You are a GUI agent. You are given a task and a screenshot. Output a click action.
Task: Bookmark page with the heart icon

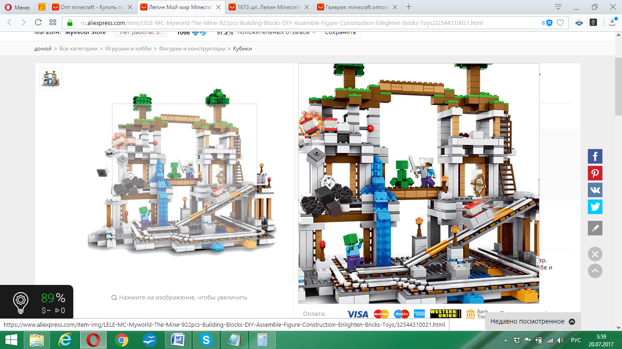[561, 23]
